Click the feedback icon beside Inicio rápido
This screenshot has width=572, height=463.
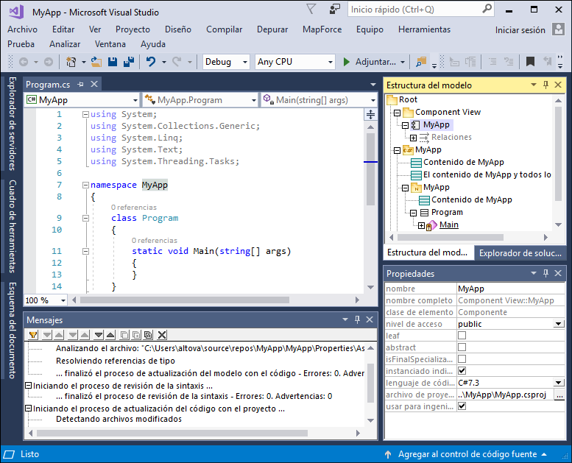(x=336, y=10)
